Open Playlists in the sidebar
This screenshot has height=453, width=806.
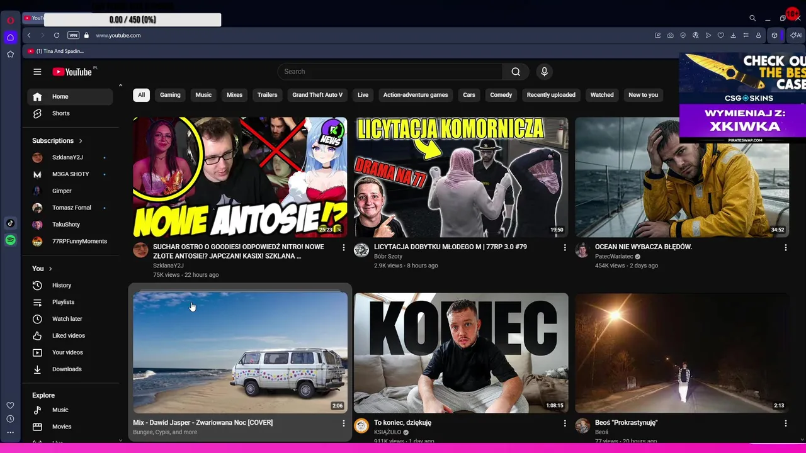70,302
